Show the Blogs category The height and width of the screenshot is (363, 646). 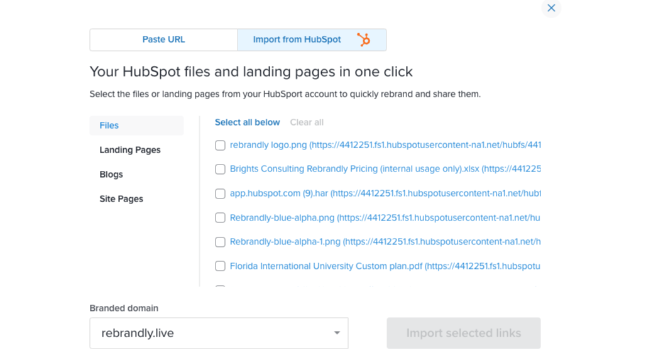[x=111, y=175]
